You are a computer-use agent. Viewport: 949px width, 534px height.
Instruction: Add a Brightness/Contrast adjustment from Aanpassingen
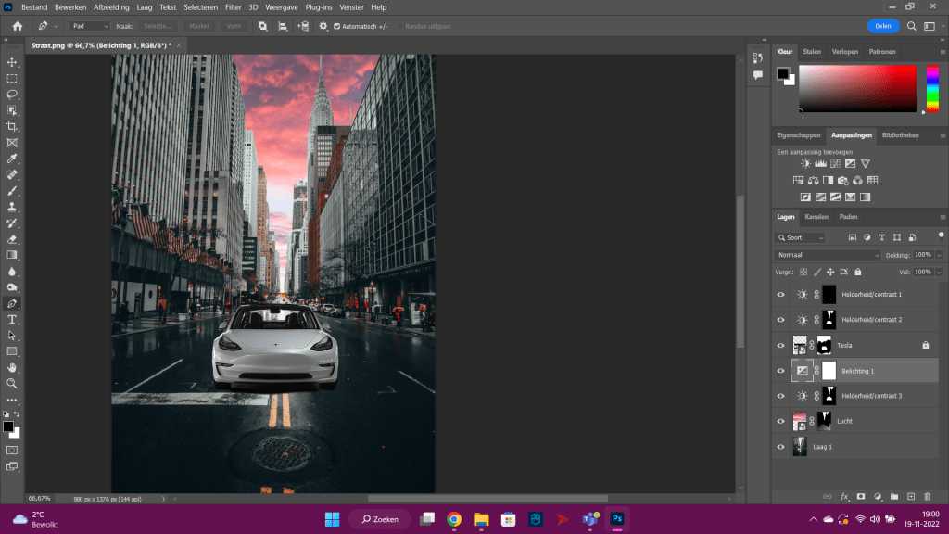pos(805,164)
